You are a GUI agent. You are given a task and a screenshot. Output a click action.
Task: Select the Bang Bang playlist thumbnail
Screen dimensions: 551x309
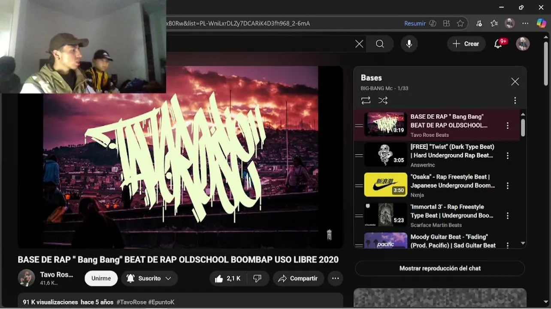(x=385, y=124)
